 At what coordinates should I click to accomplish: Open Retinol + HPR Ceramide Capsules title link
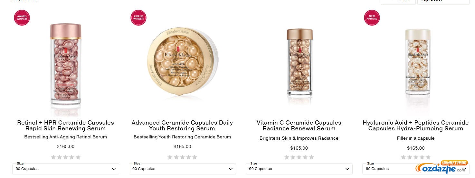(x=66, y=126)
